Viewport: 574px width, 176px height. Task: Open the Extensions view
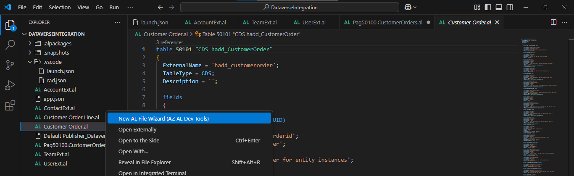[x=10, y=105]
